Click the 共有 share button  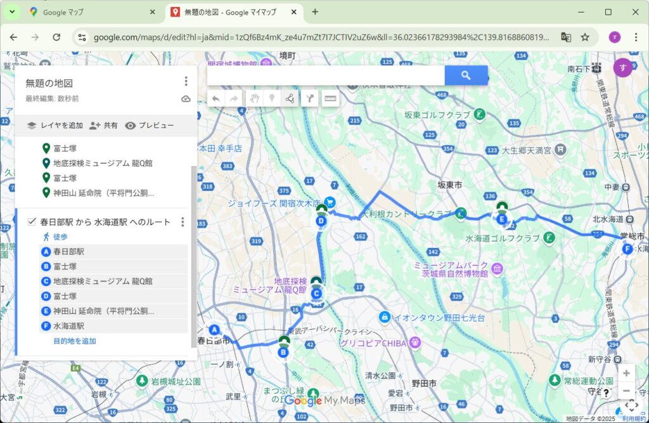103,126
